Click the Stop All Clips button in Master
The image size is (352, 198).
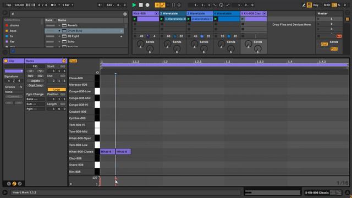coord(318,36)
